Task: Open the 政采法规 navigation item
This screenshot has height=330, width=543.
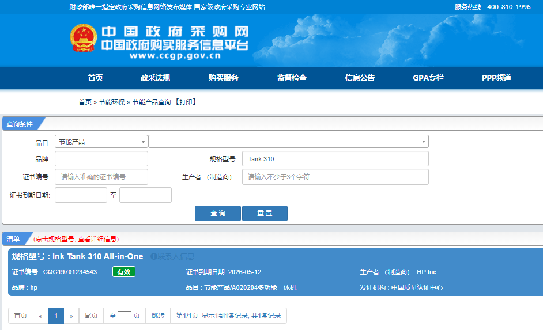Action: tap(155, 78)
